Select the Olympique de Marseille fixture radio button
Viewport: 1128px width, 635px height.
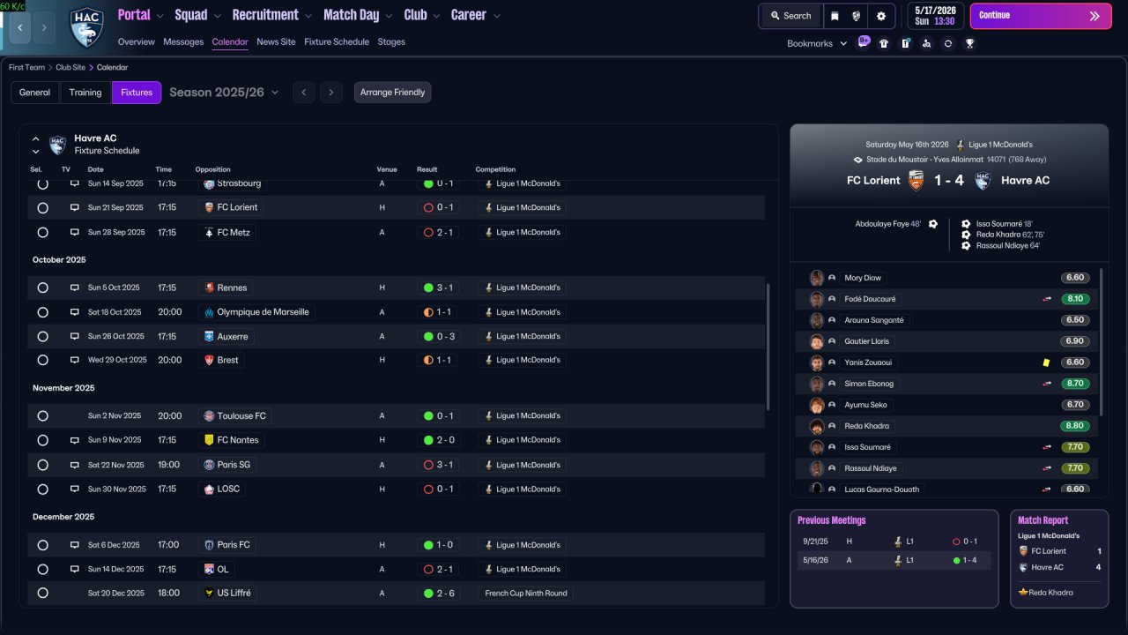point(42,312)
